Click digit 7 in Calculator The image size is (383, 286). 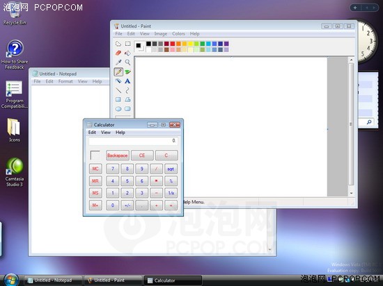(113, 169)
